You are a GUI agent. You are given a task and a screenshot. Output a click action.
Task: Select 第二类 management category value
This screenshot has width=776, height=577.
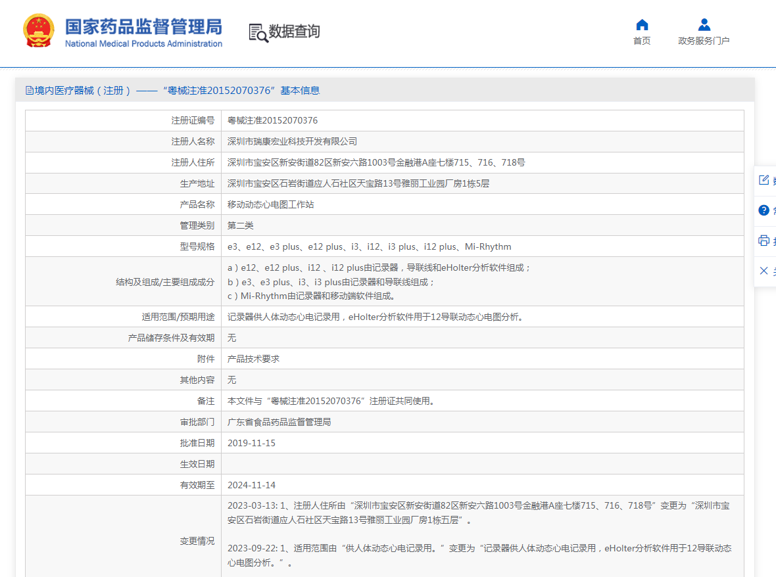click(241, 225)
